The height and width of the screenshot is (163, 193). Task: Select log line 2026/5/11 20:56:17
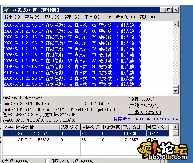coord(72,25)
